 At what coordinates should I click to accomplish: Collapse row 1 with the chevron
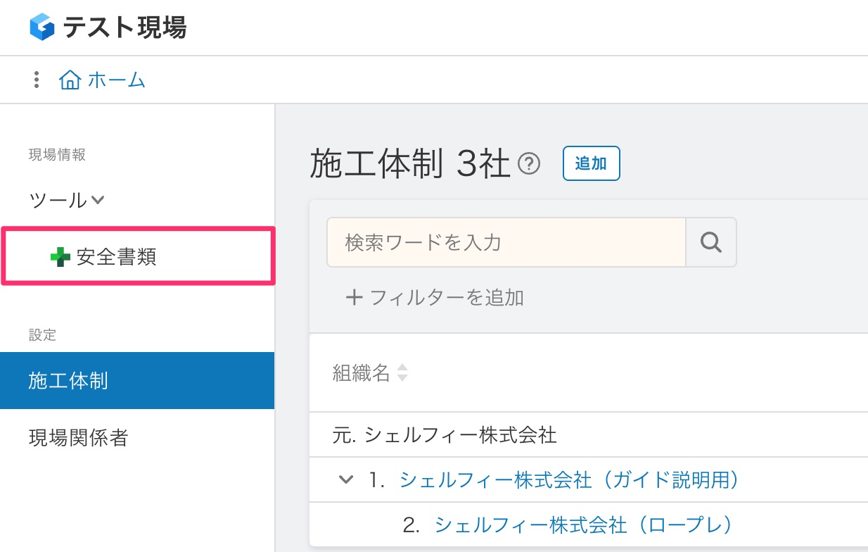345,479
